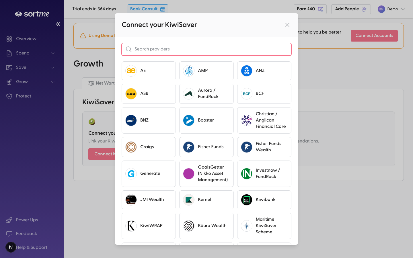Expand the Spend menu chevron

53,53
